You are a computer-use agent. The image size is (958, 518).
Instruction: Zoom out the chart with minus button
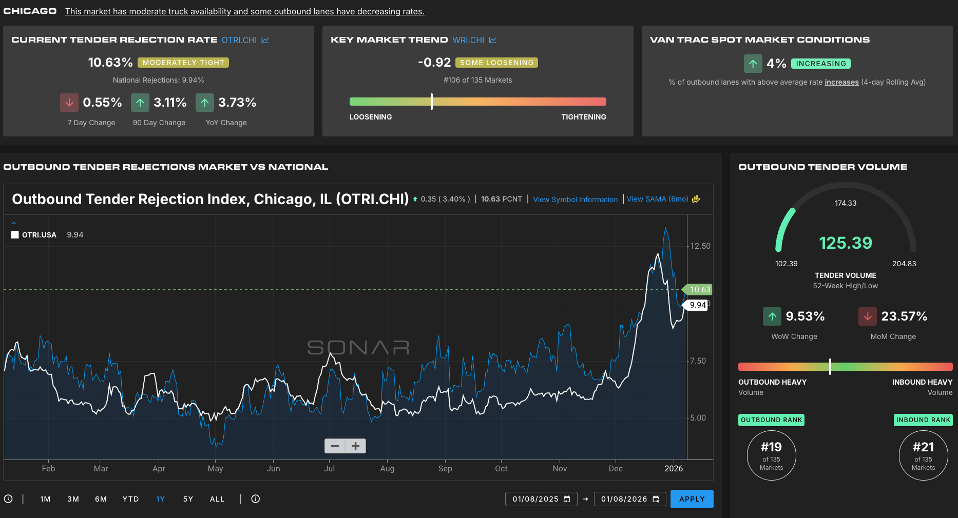click(335, 446)
